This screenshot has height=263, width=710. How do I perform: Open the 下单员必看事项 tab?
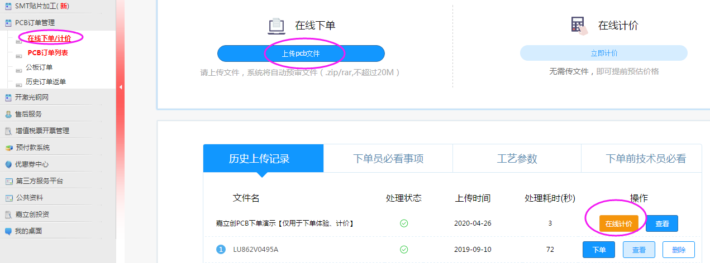pos(388,158)
